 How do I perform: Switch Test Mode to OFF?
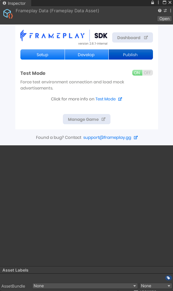[x=148, y=73]
